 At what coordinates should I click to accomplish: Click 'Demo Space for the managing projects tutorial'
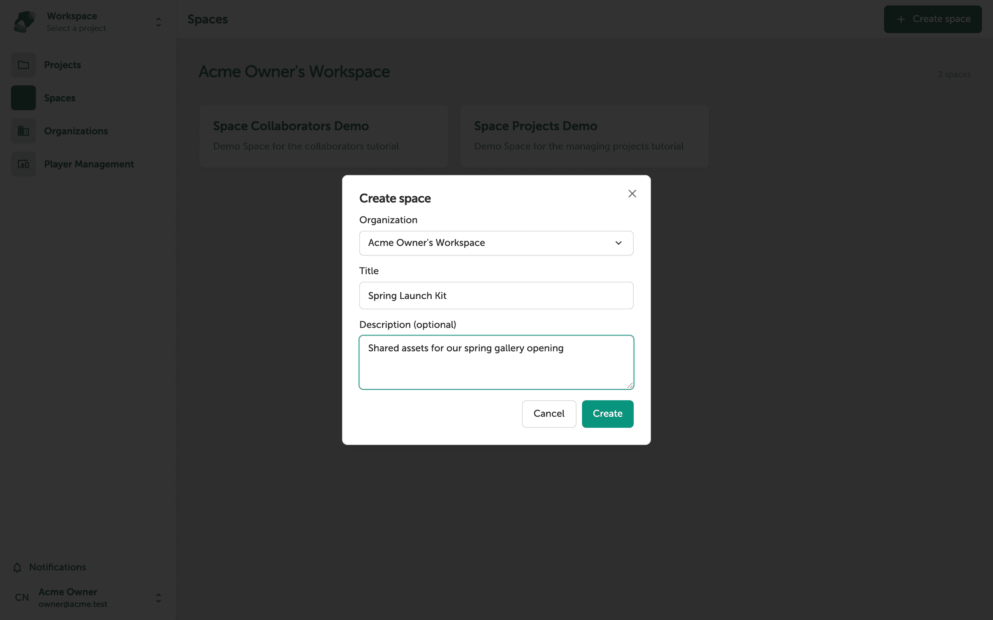pos(579,146)
